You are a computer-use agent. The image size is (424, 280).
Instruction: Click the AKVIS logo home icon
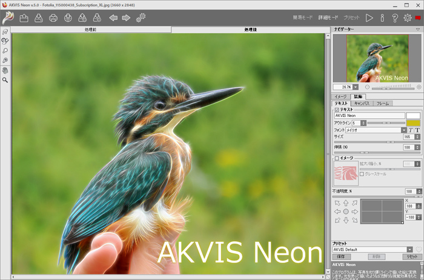pyautogui.click(x=8, y=18)
